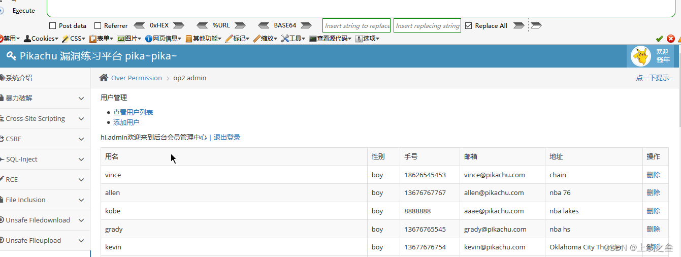Open the 查看用户列表 link
681x257 pixels.
(133, 112)
